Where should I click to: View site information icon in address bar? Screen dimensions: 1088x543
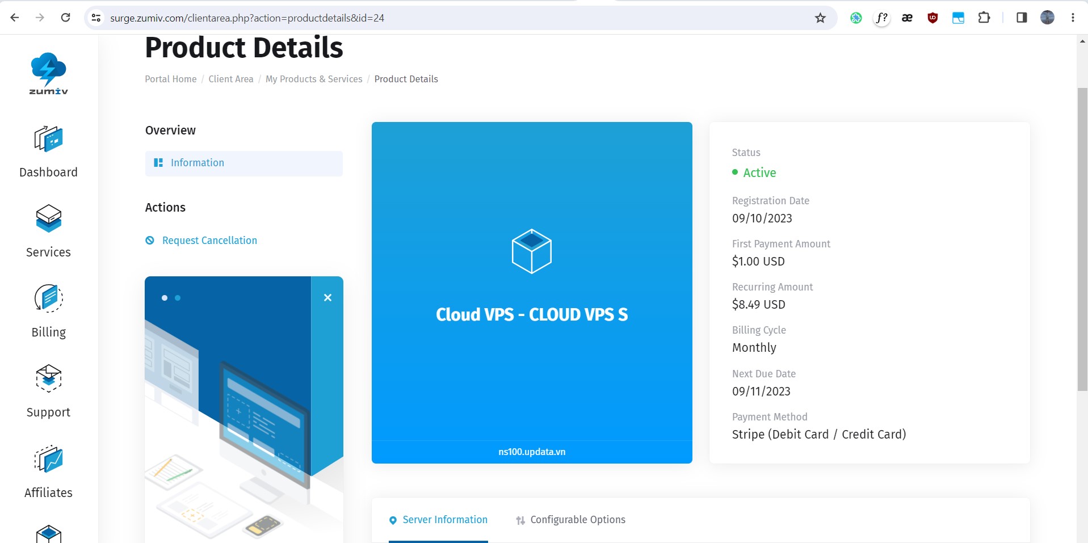tap(96, 18)
